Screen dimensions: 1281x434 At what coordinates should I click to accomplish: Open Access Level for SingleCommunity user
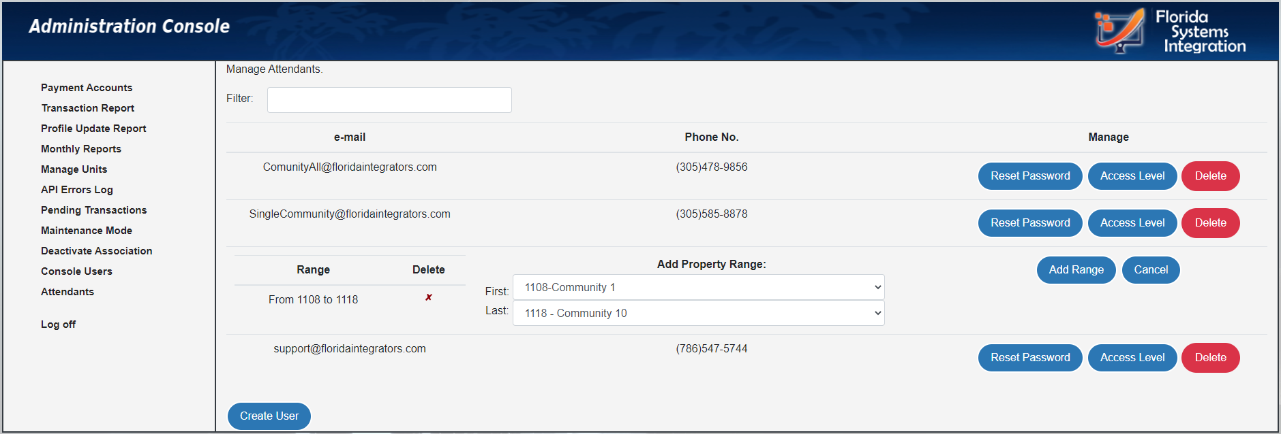(1132, 223)
